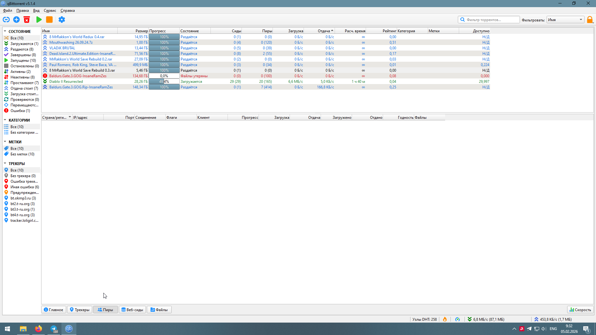Viewport: 596px width, 335px height.
Task: Switch to the Веб-сиды tab
Action: tap(133, 310)
